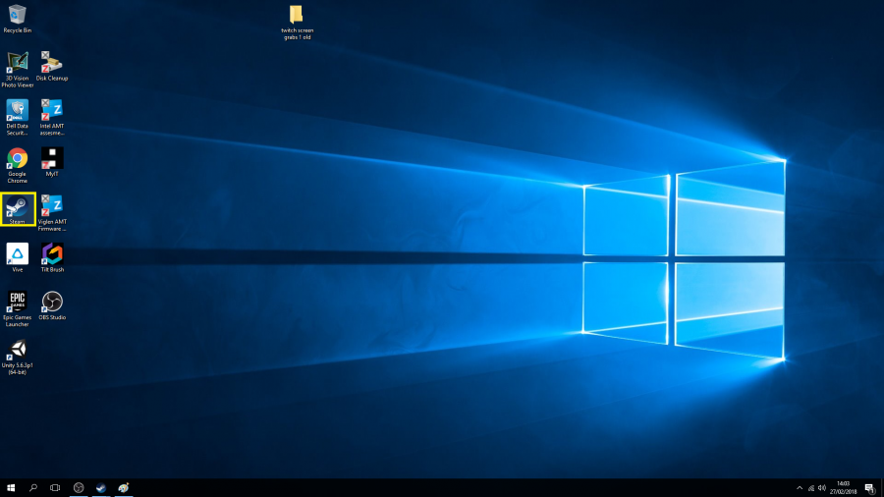Select the Viglen AMT Firmware icon
The image size is (884, 497).
[52, 213]
